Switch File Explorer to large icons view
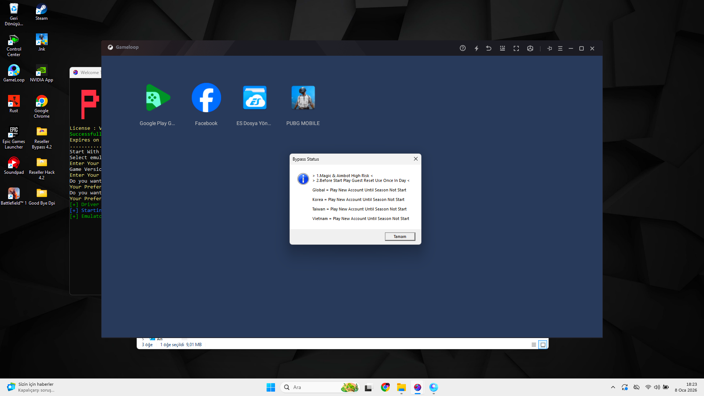This screenshot has height=396, width=704. click(543, 345)
